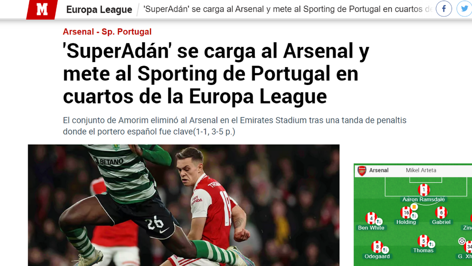Image resolution: width=472 pixels, height=266 pixels.
Task: Select Aaron Ramsdale's number 1 jersey icon
Action: 424,190
